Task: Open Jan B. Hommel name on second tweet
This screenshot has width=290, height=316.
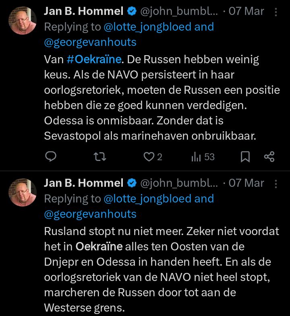Action: click(x=84, y=183)
